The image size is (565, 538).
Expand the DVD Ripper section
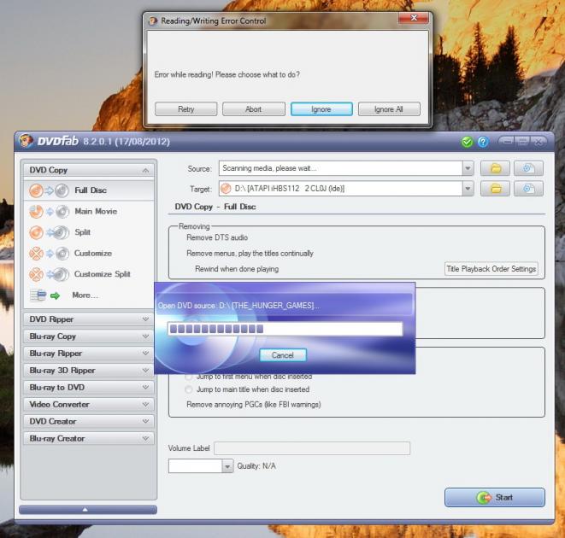pos(145,319)
